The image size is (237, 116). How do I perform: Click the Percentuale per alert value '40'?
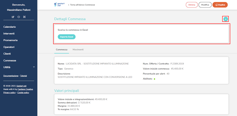[x=168, y=74]
